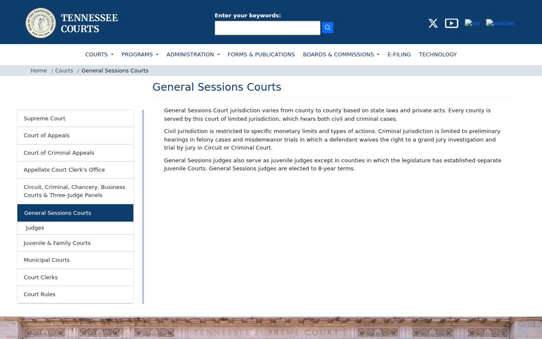The image size is (542, 339).
Task: Open the X (Twitter) social icon
Action: point(433,23)
